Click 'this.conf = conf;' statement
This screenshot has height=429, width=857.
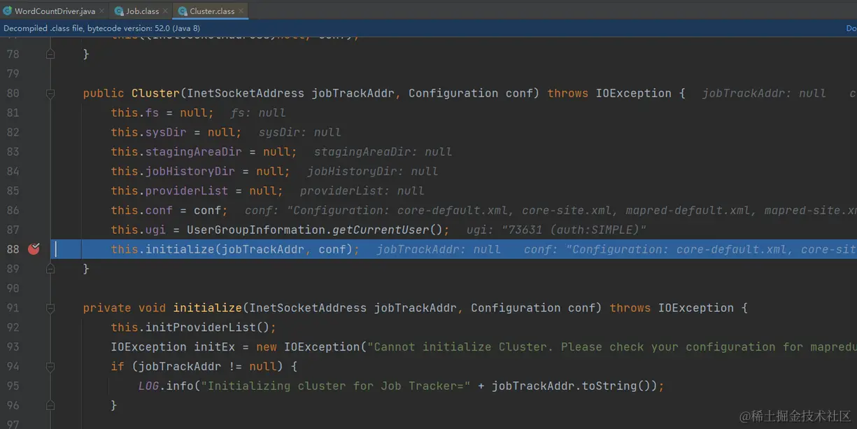pyautogui.click(x=169, y=210)
